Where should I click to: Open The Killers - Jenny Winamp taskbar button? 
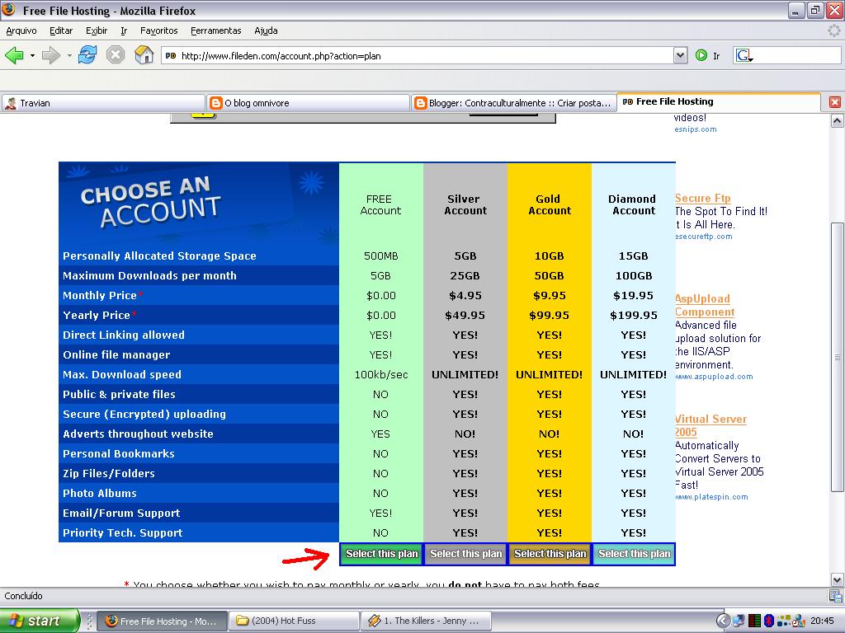click(427, 621)
